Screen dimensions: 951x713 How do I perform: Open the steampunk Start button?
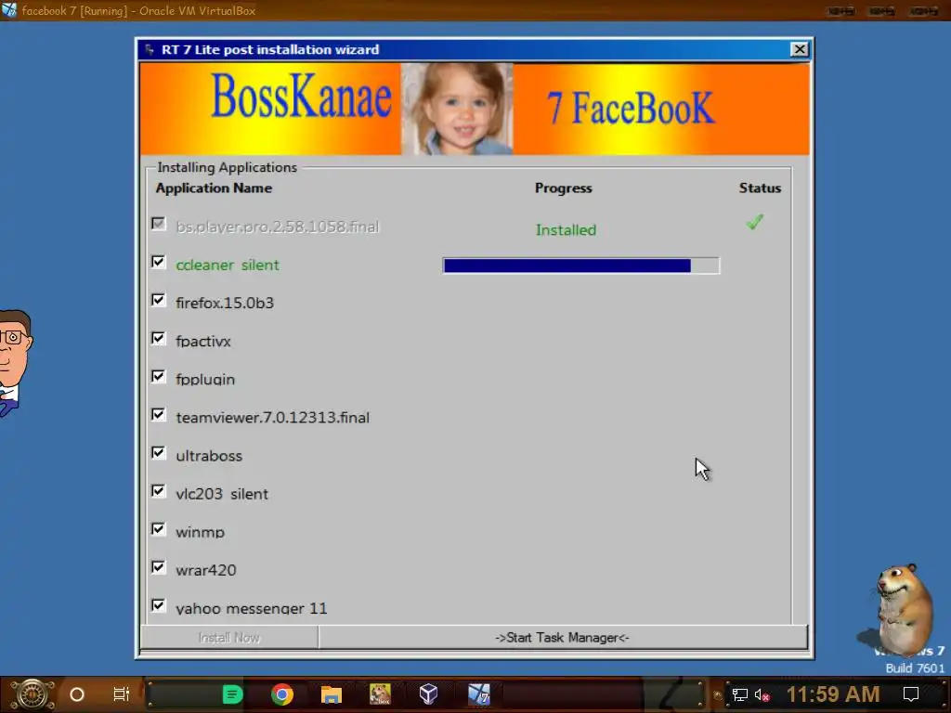tap(32, 694)
